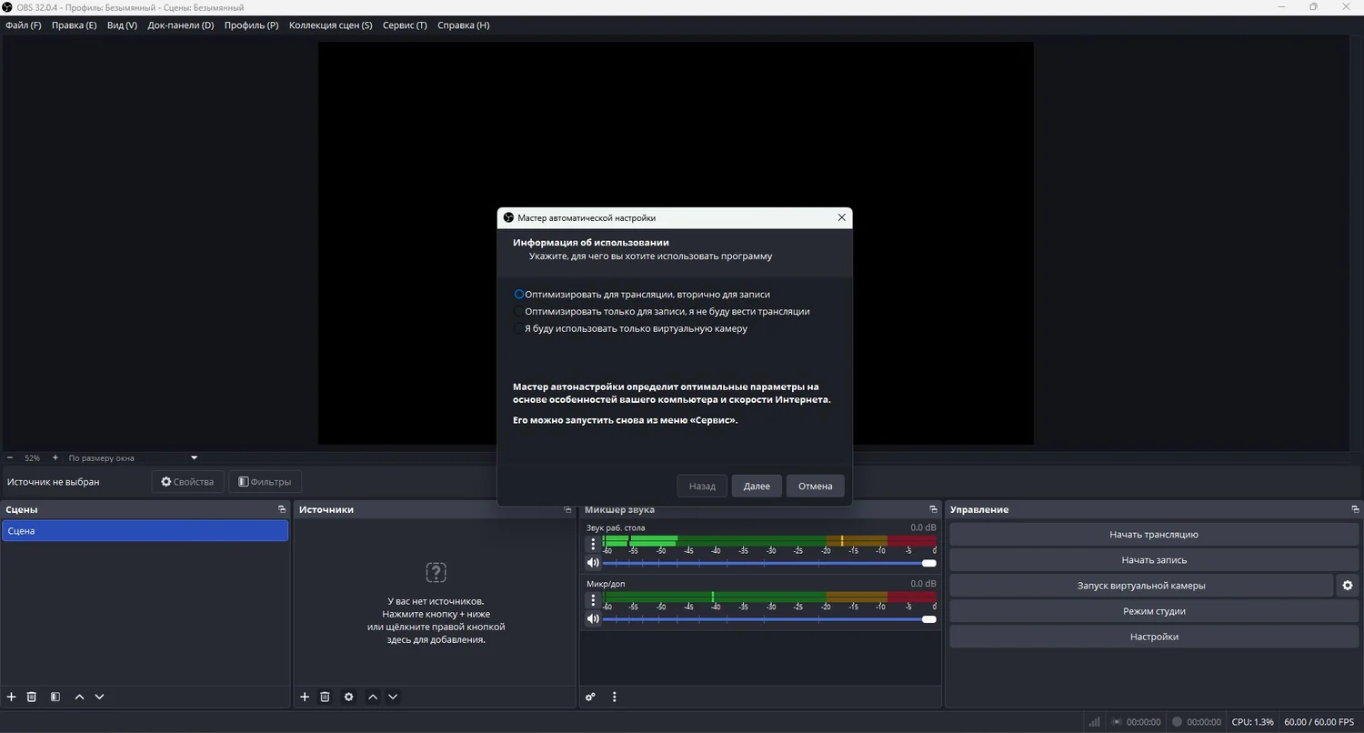Open the Справка menu
Image resolution: width=1364 pixels, height=733 pixels.
click(x=464, y=25)
